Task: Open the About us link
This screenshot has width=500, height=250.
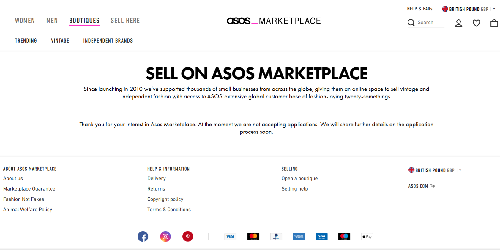Action: 13,178
